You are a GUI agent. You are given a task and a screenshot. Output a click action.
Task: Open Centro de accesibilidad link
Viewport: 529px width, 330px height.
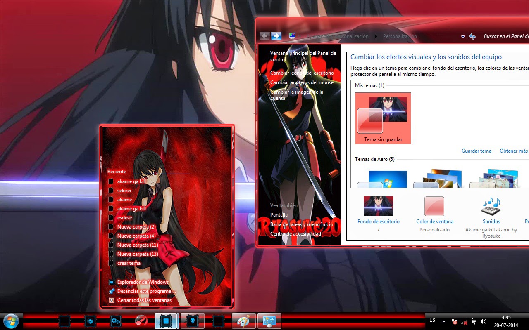click(x=295, y=234)
